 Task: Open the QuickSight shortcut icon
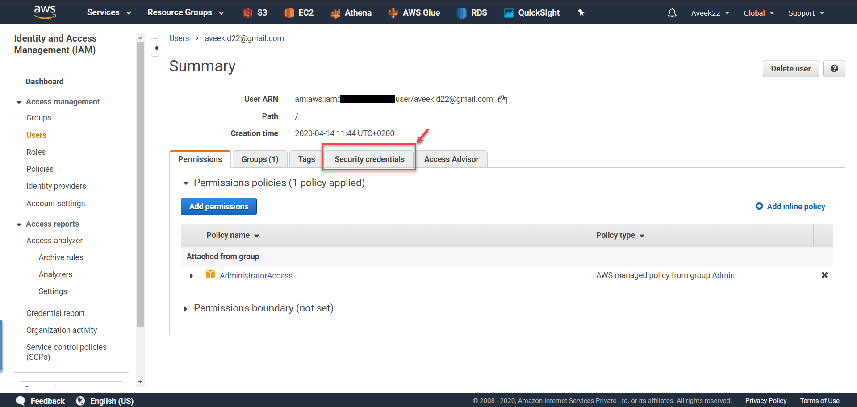pos(509,13)
